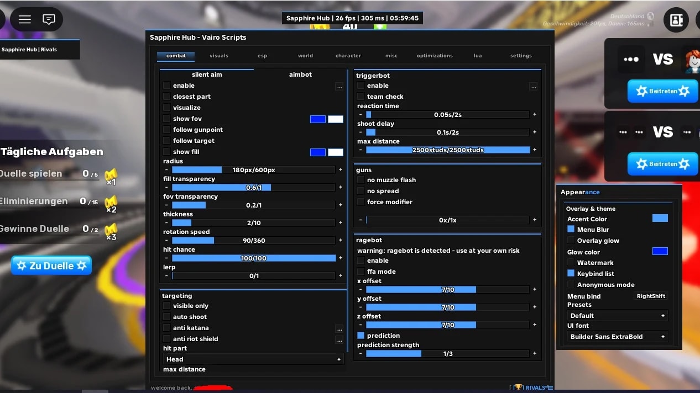Click the force modifier 0x/1x slider
The width and height of the screenshot is (700, 393).
[448, 220]
